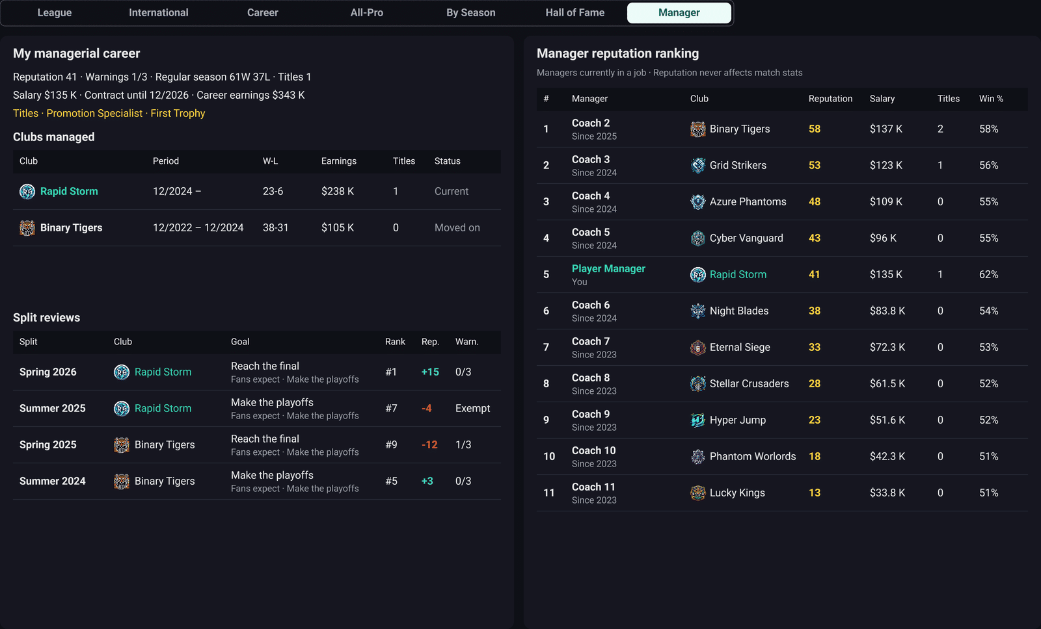Click the Promotion Specialist title text
Viewport: 1041px width, 629px height.
[94, 113]
